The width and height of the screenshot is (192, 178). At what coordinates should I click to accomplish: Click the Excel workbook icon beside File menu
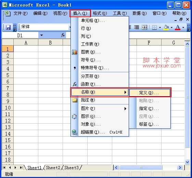(8, 13)
